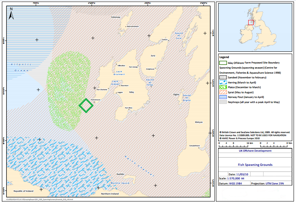This screenshot has height=203, width=296.
Task: Click the Herring blue pattern legend symbol
Action: tap(223, 82)
